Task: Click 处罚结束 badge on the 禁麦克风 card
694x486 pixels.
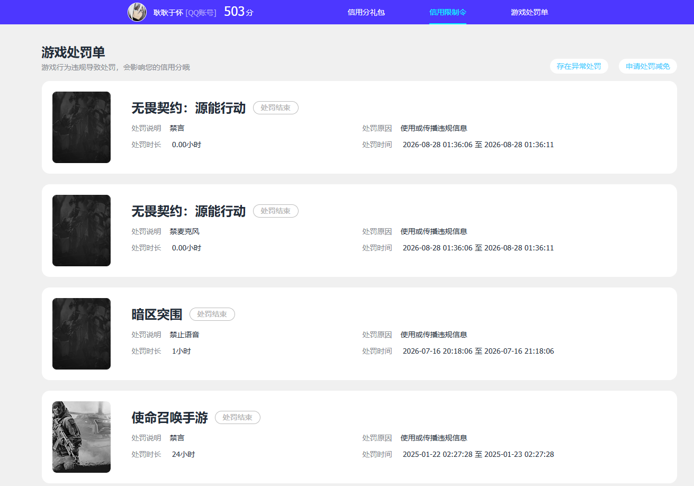Action: [x=276, y=211]
